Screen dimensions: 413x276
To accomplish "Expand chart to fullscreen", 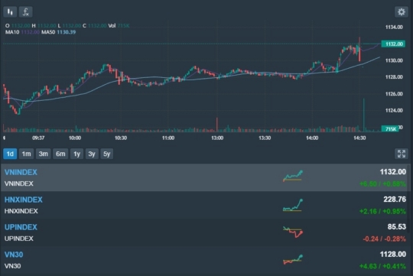I will pos(402,154).
